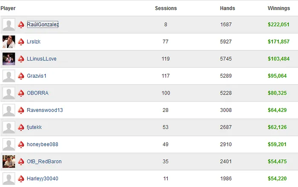298x187 pixels.
Task: Click the PokerStars spade icon beside honeybee088
Action: (x=21, y=145)
